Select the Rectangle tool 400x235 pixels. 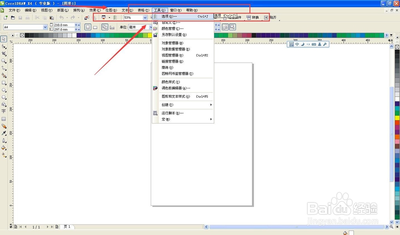point(4,83)
